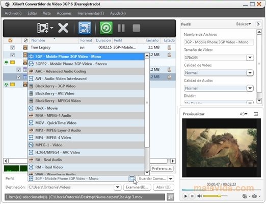Adjust the preview volume slider
This screenshot has height=204, width=266.
[x=215, y=196]
